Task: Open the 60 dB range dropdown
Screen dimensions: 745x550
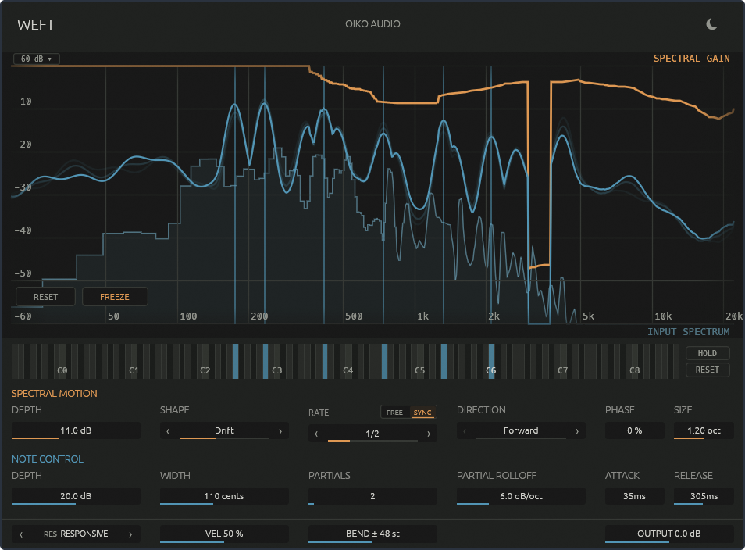Action: coord(37,59)
